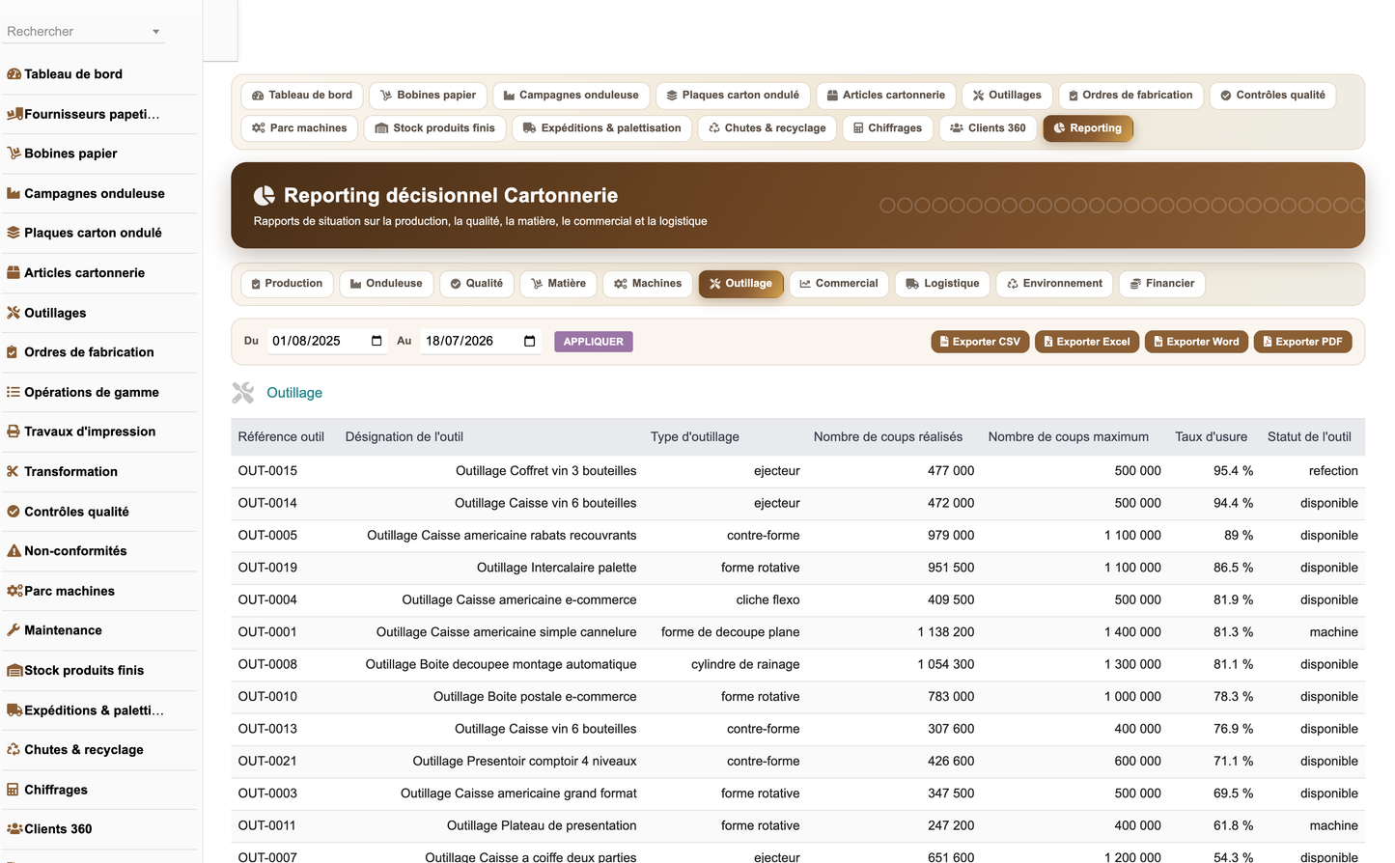This screenshot has width=1395, height=863.
Task: Click the Opérations de gamme list icon
Action: tap(14, 392)
